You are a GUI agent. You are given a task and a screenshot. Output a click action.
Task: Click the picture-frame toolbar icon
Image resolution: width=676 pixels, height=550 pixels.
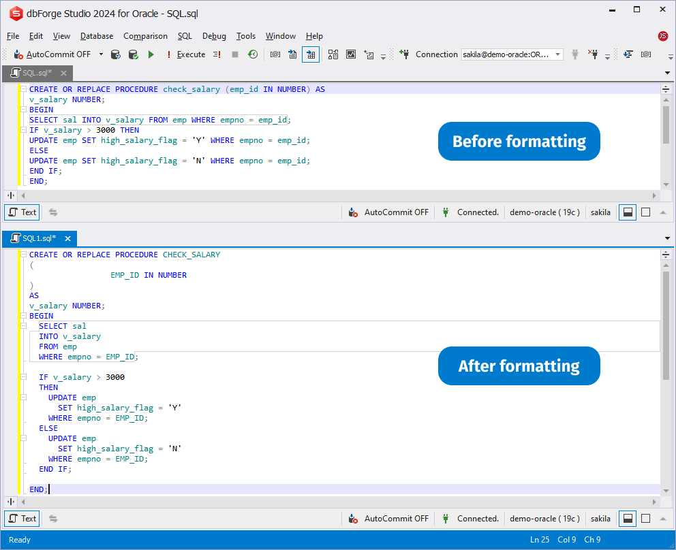(x=351, y=54)
